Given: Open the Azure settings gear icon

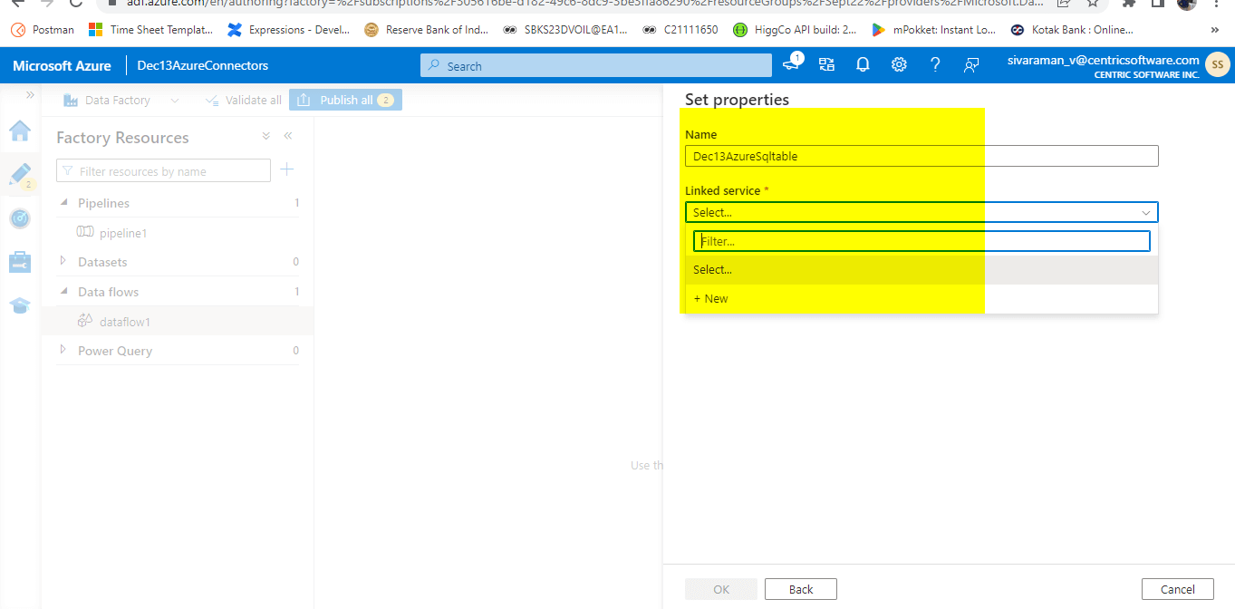Looking at the screenshot, I should 898,64.
